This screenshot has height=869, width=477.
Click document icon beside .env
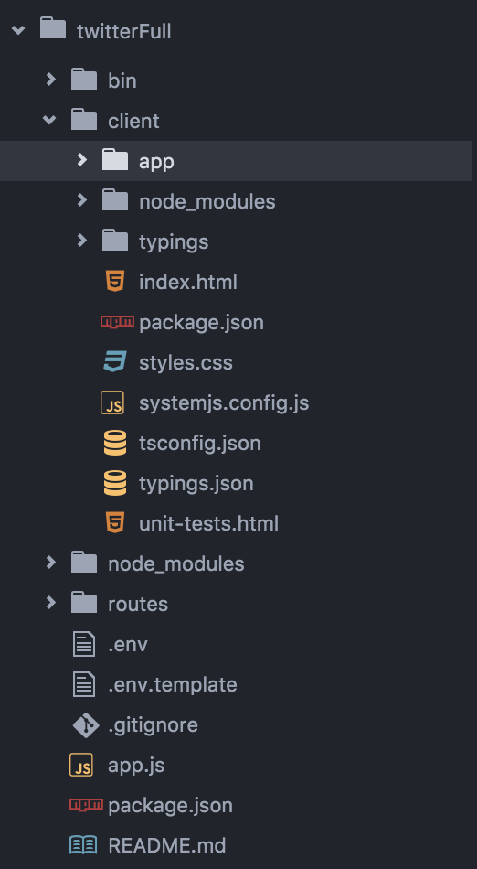tap(83, 644)
